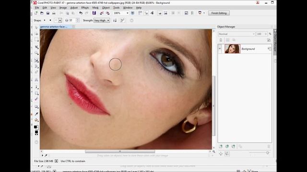Click the New document icon

pos(36,13)
